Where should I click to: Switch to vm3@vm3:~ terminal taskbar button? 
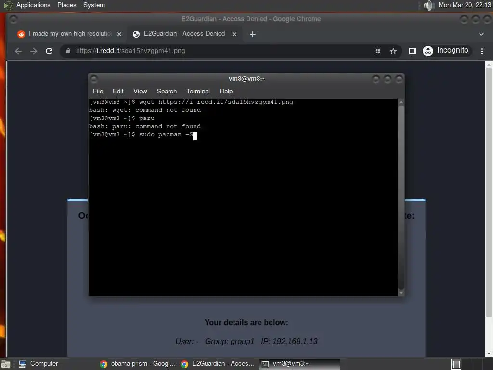click(x=299, y=364)
